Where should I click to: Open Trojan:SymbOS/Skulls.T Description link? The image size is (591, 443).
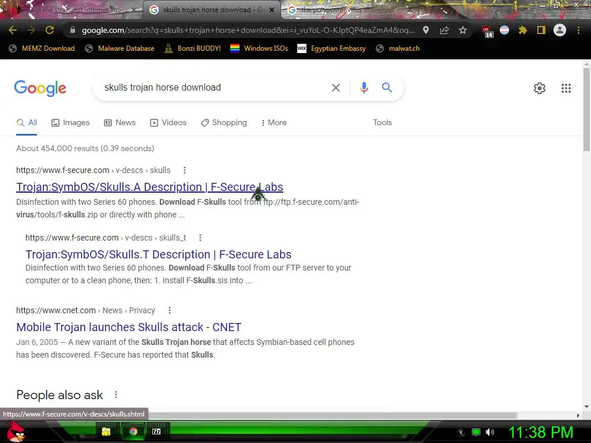pos(158,254)
